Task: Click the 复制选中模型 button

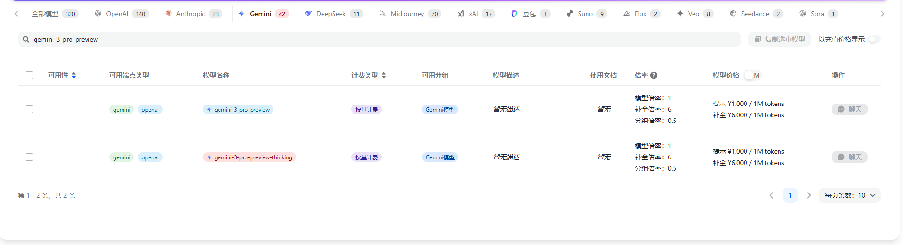Action: click(x=780, y=39)
